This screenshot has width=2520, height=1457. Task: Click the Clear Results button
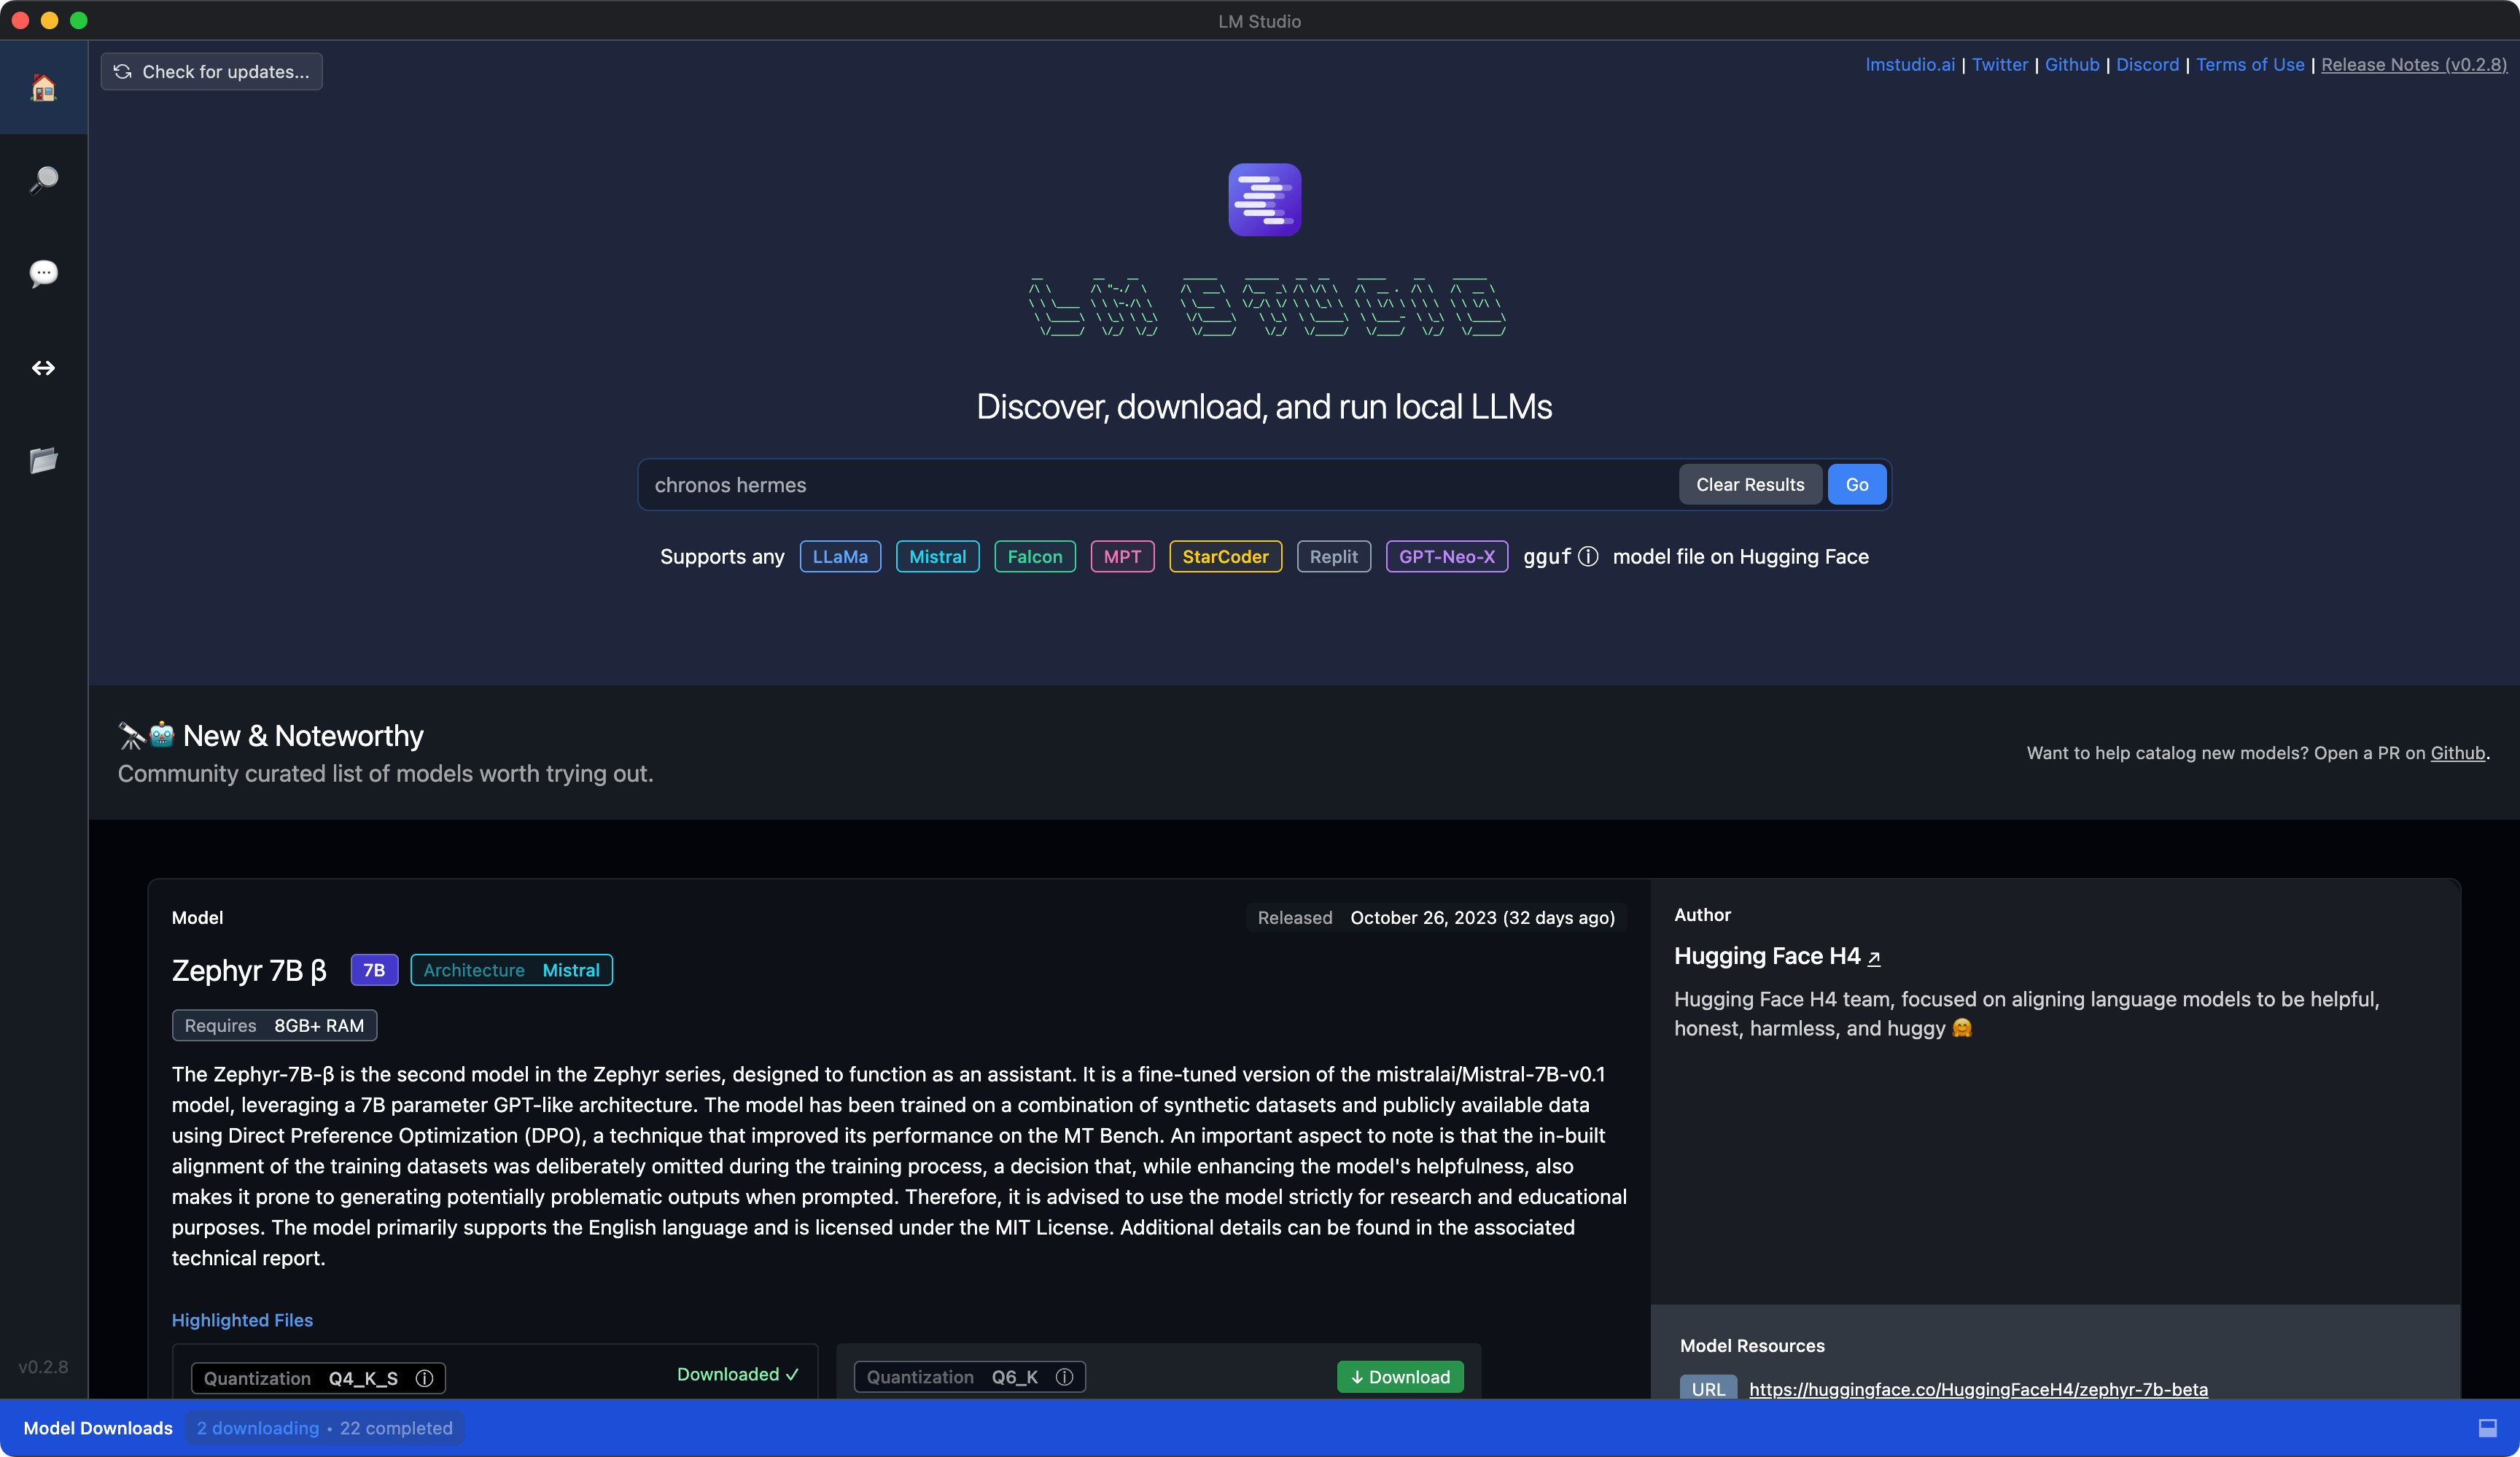click(1749, 485)
